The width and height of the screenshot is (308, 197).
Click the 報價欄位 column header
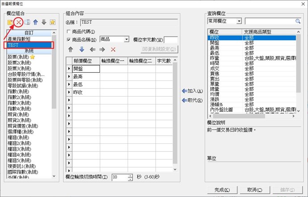[x=86, y=61]
